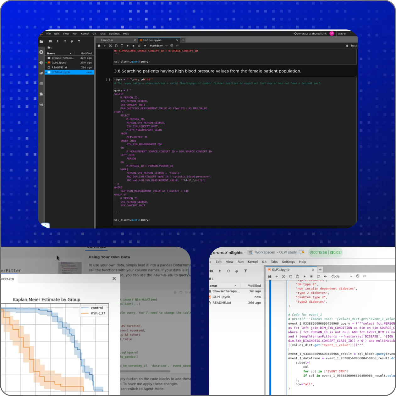Open Run menu in light JupyterLab window
Viewport: 396px width, 396px height.
pyautogui.click(x=240, y=262)
